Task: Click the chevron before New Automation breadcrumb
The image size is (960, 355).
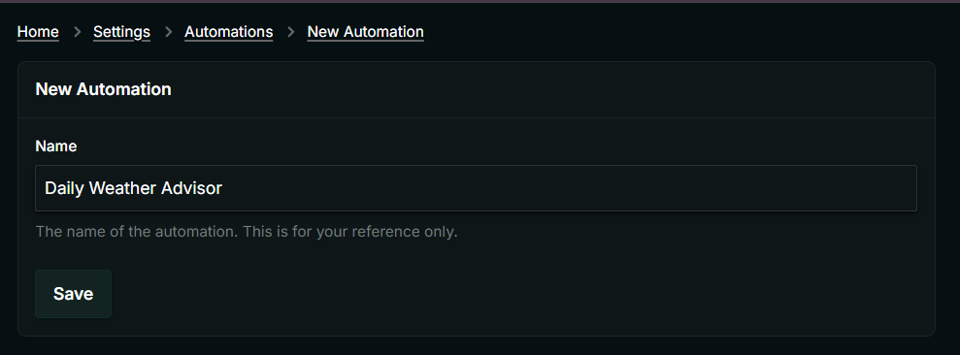Action: click(290, 32)
